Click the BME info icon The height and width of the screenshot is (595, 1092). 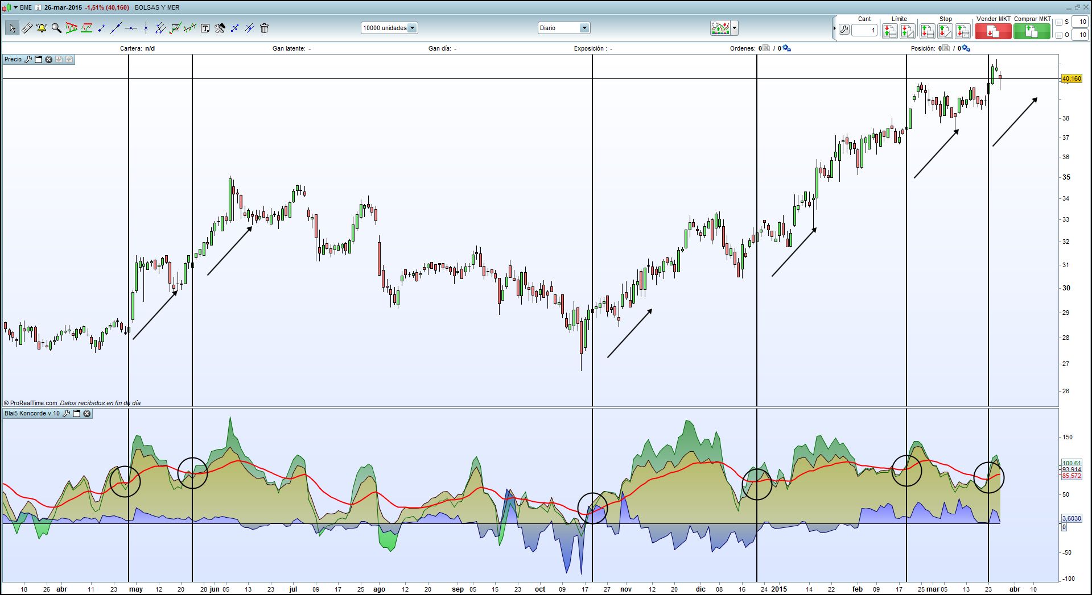tap(38, 7)
